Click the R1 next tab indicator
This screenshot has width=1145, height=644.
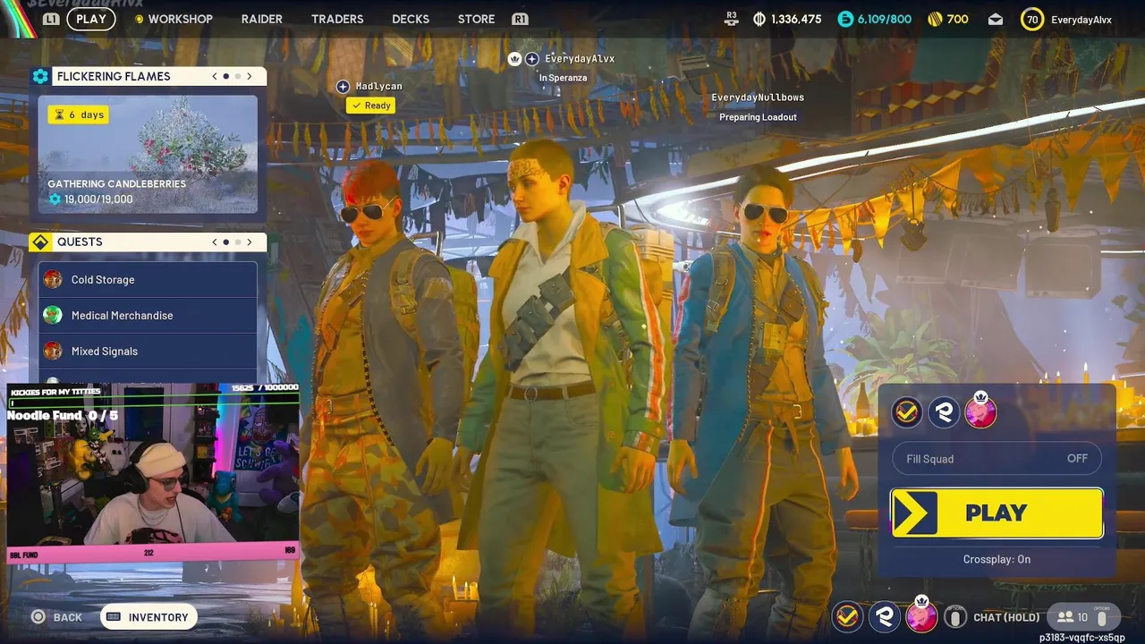[520, 19]
